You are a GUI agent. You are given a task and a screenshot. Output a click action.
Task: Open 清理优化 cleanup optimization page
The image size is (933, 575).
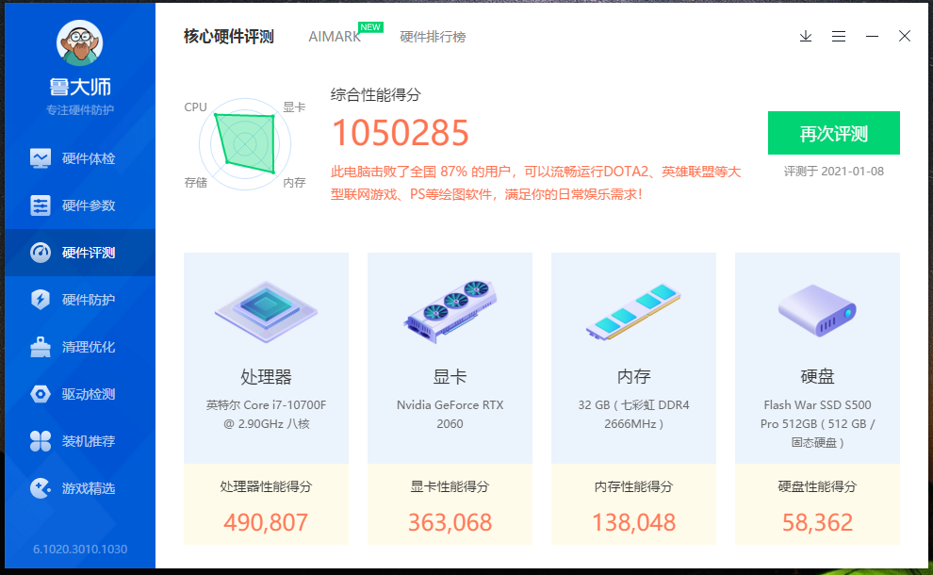pyautogui.click(x=80, y=347)
